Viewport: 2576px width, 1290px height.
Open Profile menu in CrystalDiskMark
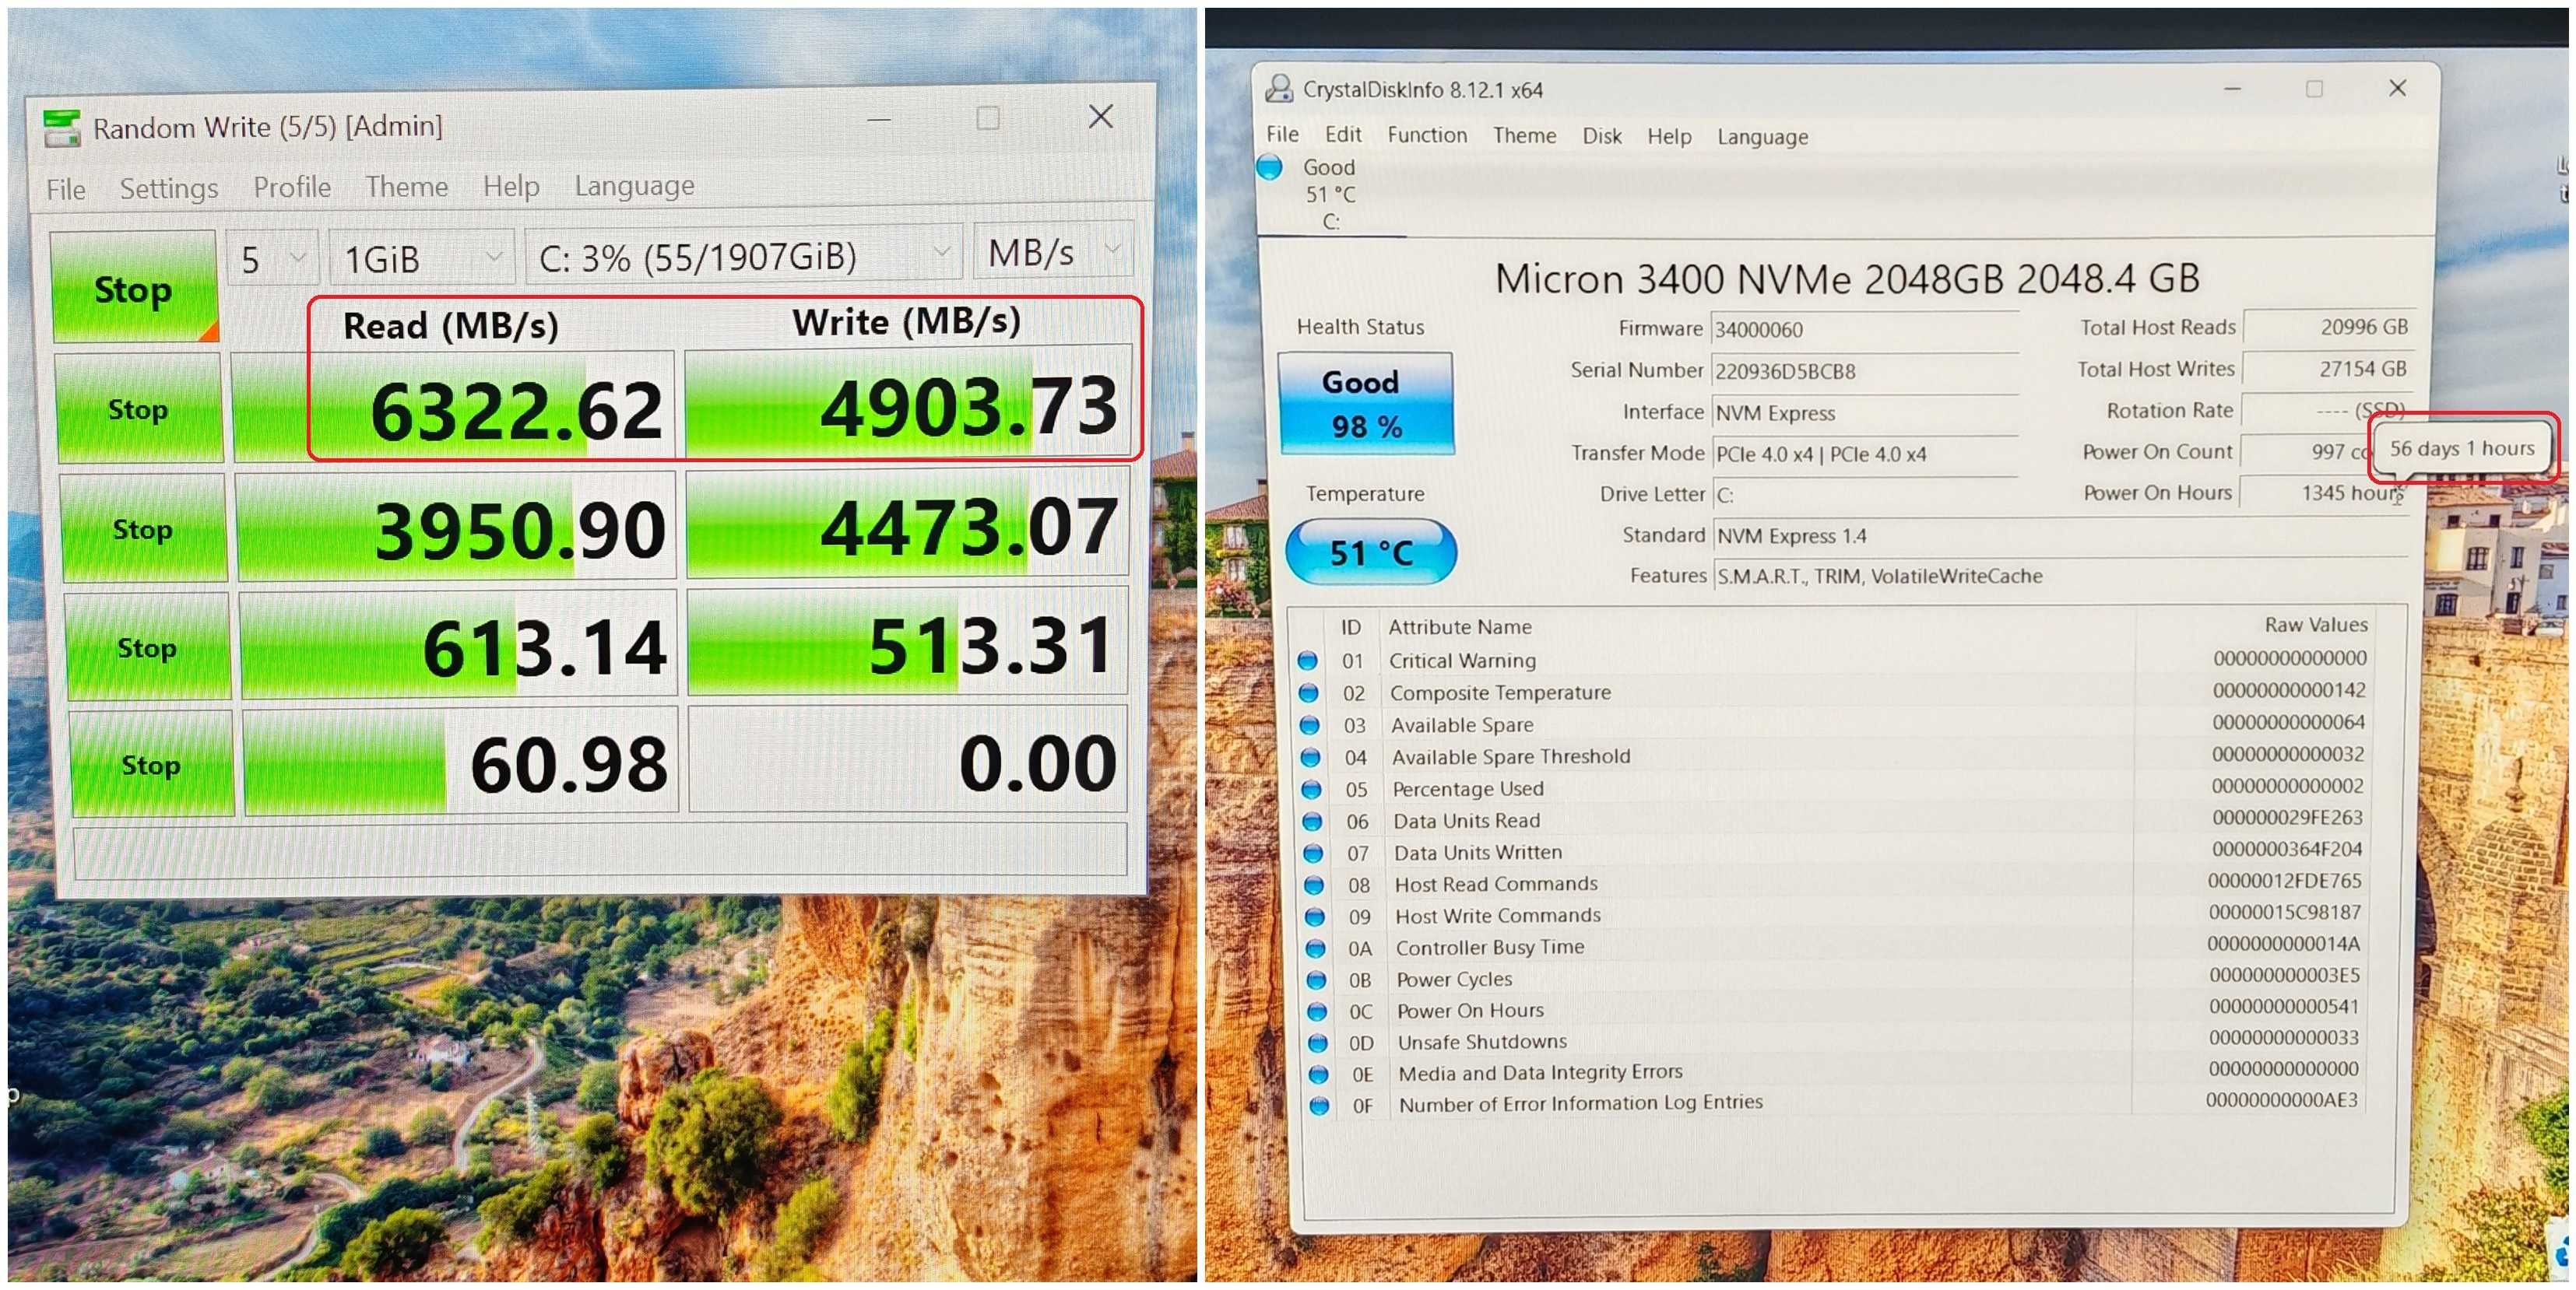[x=292, y=187]
